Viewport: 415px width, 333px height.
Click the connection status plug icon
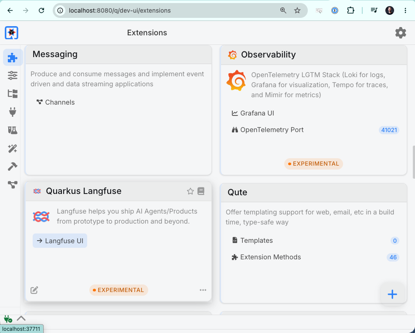(8, 319)
